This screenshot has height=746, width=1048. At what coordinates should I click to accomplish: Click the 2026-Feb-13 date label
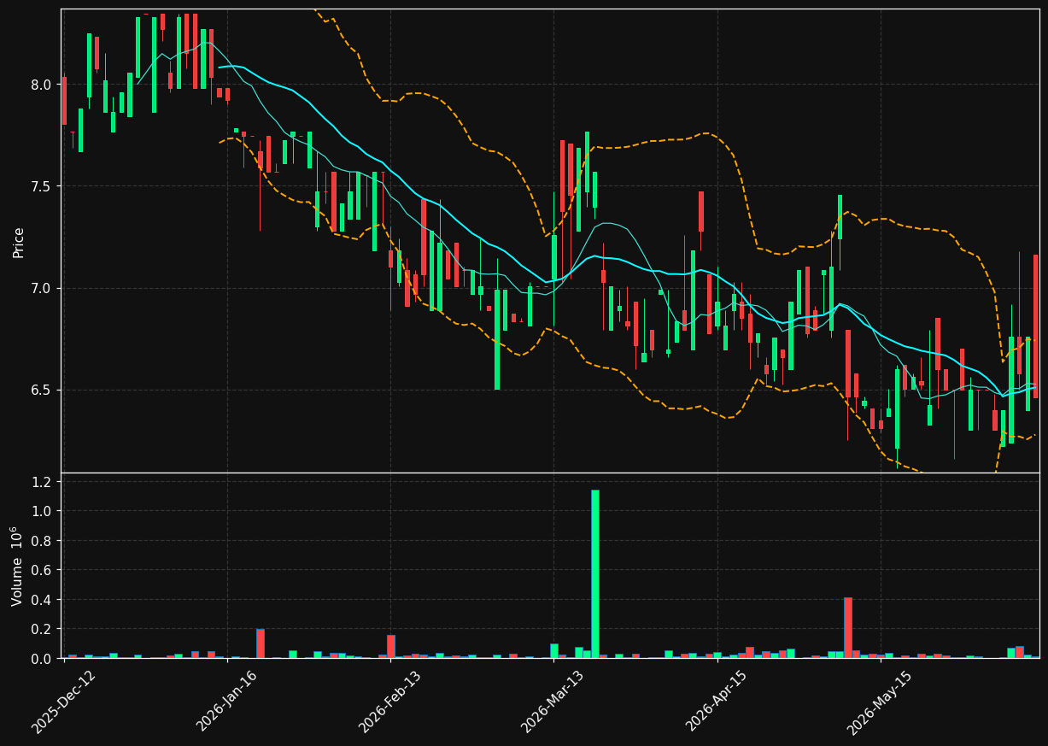point(389,702)
